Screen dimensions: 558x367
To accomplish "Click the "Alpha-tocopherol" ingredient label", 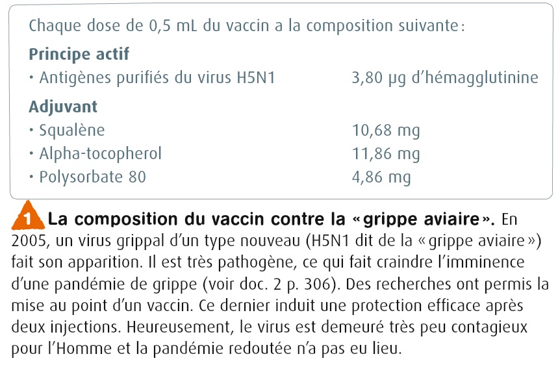I will 100,154.
